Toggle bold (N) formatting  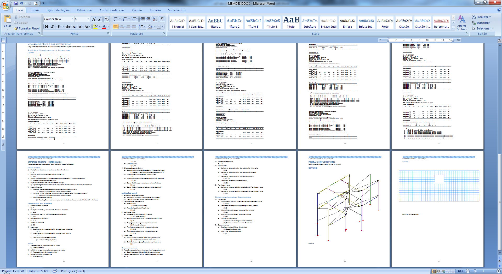47,27
